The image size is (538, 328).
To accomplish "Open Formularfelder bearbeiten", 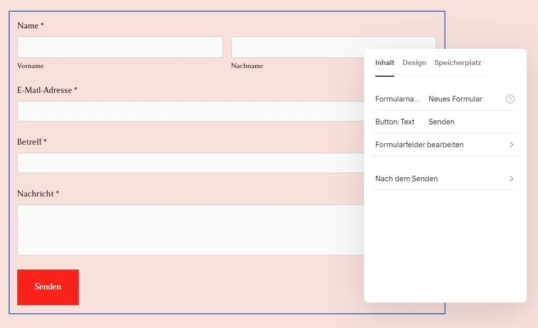I will (x=445, y=145).
